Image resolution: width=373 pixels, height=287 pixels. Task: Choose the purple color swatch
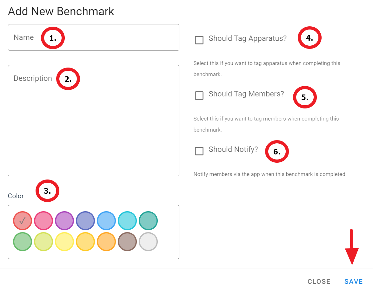(x=64, y=220)
